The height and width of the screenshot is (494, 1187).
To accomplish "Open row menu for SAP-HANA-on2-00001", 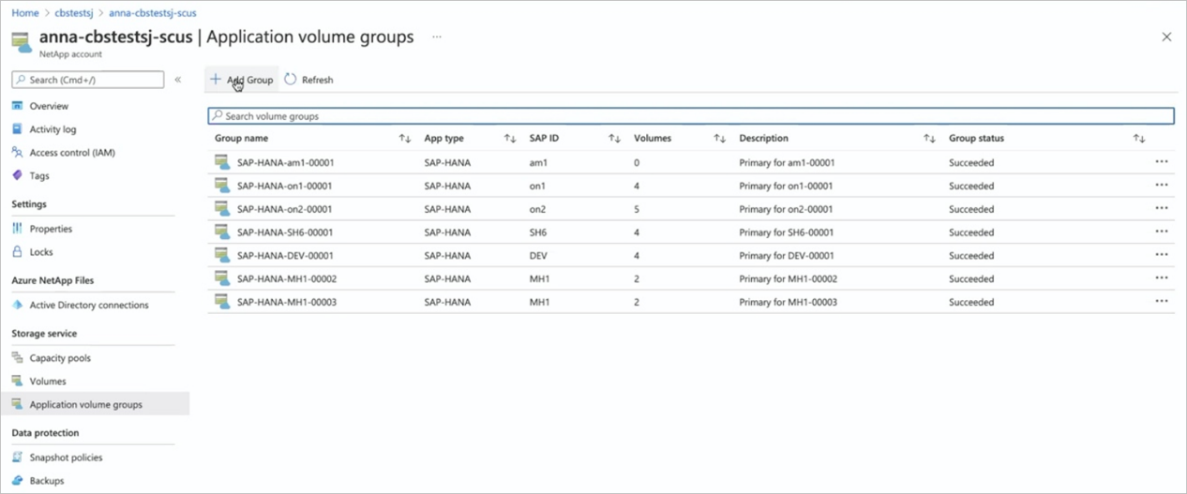I will [x=1162, y=208].
